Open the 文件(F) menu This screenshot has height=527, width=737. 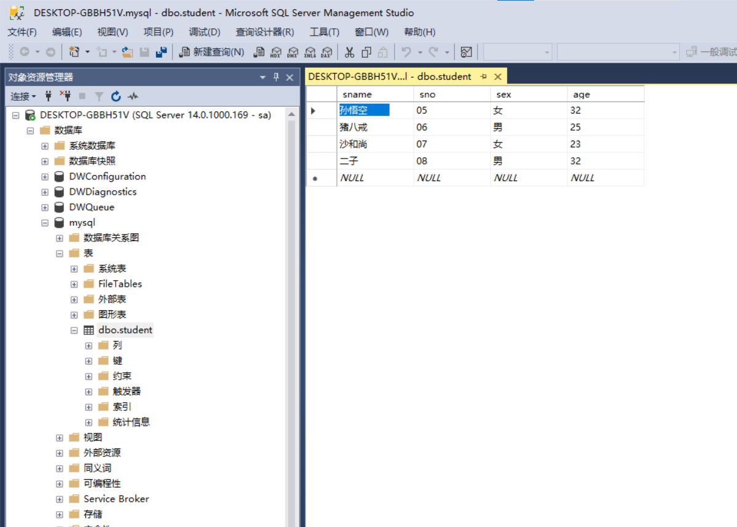click(x=22, y=32)
